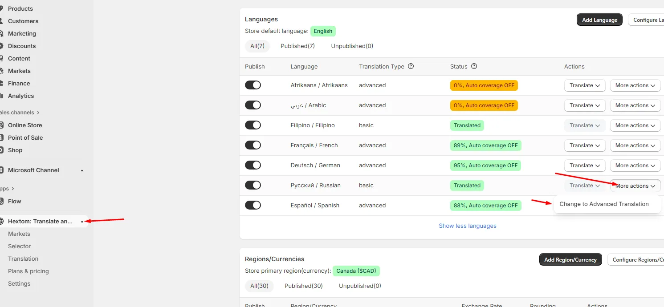Screen dimensions: 664x307
Task: Click Show less languages link
Action: coord(467,226)
